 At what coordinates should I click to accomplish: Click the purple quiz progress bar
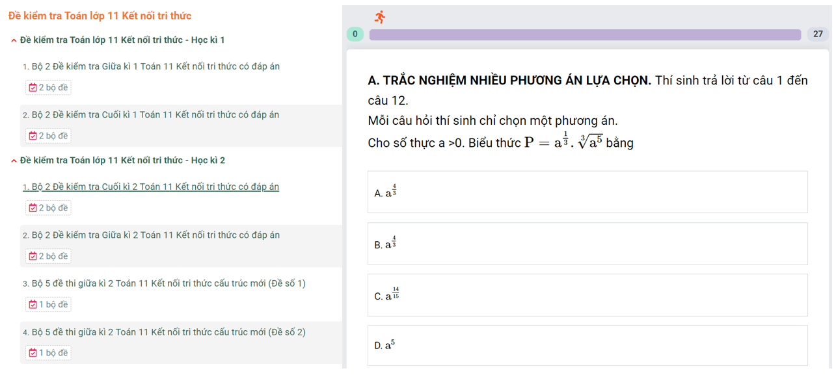[584, 34]
